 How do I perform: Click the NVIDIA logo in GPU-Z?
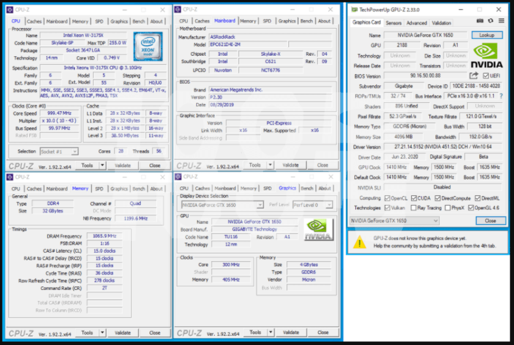pyautogui.click(x=486, y=56)
